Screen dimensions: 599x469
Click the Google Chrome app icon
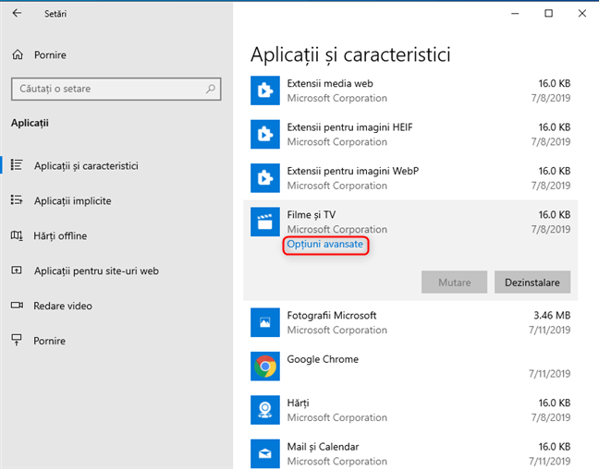click(x=265, y=367)
